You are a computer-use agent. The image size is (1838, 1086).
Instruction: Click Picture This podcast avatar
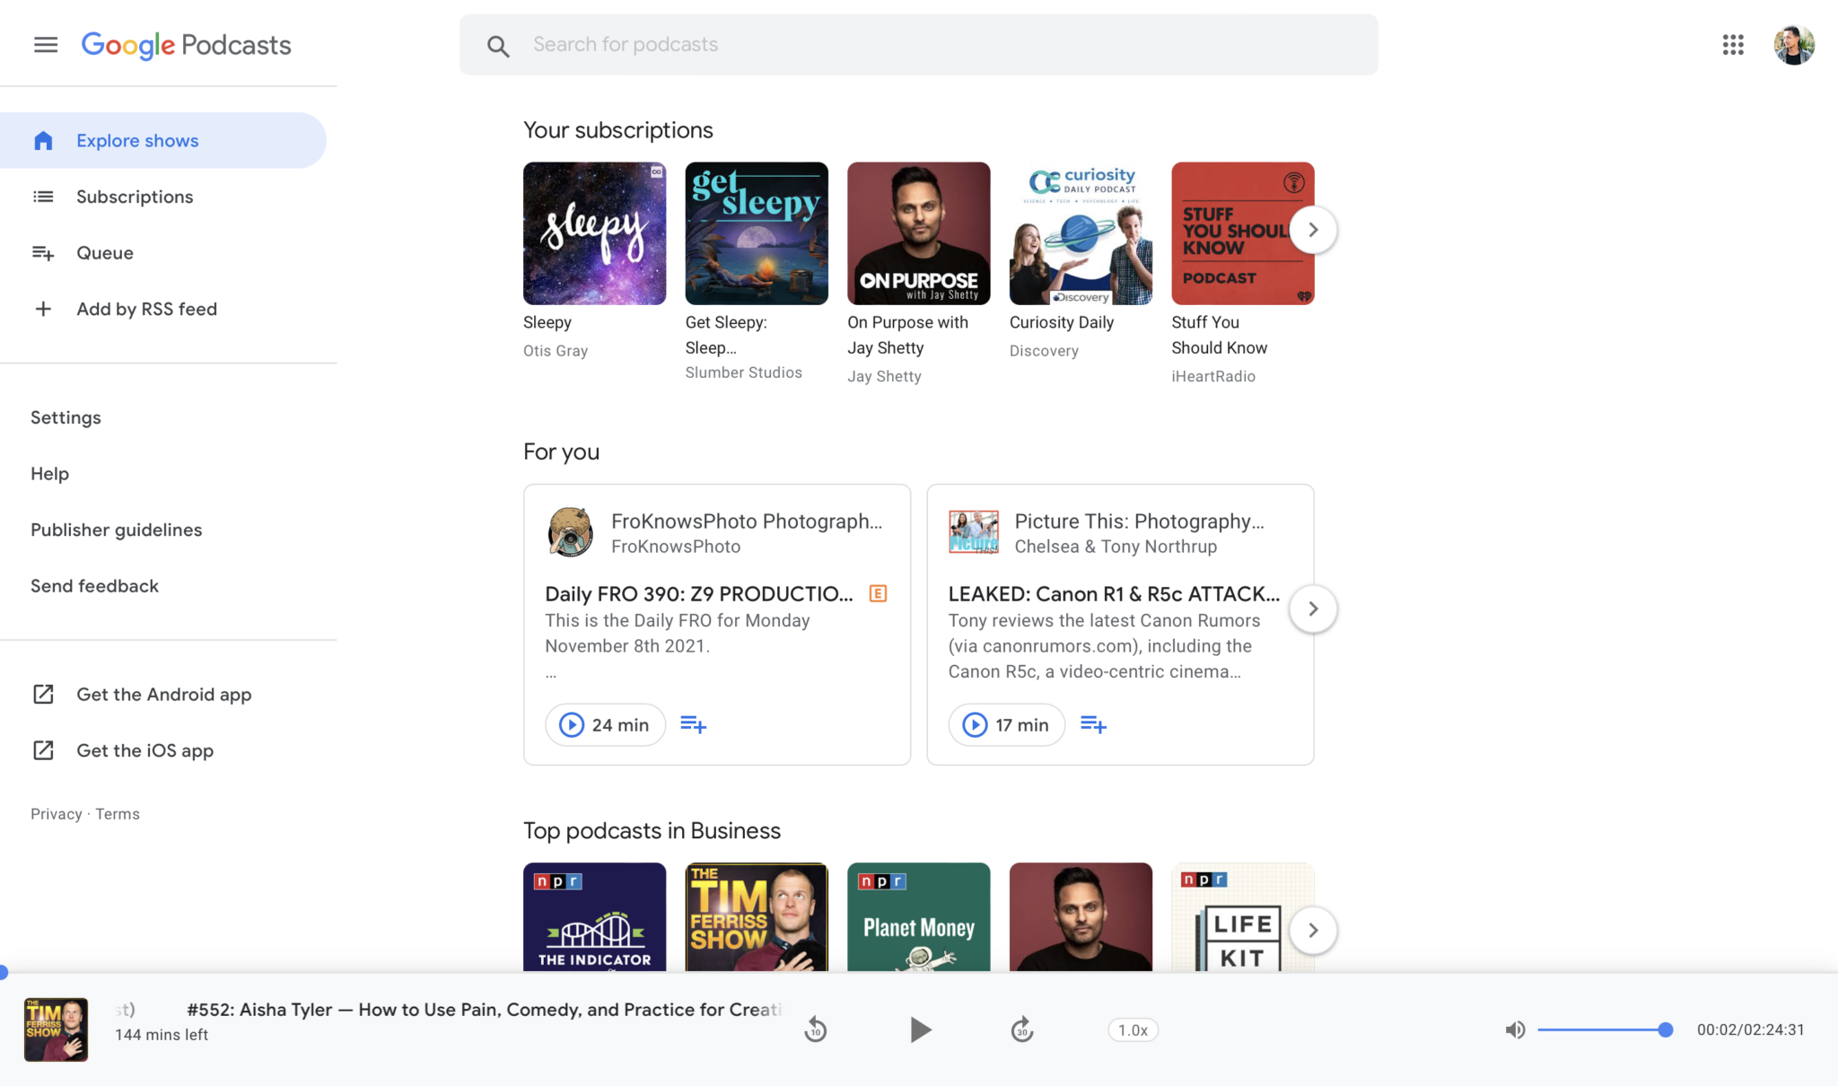(x=974, y=532)
